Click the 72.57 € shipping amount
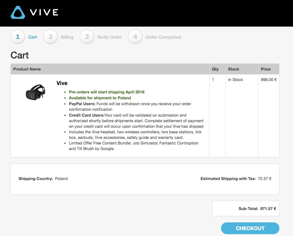This screenshot has width=293, height=236. [265, 178]
